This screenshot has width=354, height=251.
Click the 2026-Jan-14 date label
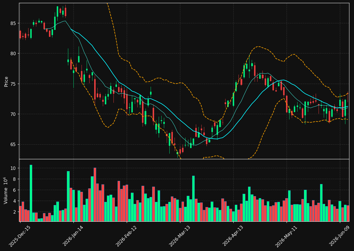[73, 236]
